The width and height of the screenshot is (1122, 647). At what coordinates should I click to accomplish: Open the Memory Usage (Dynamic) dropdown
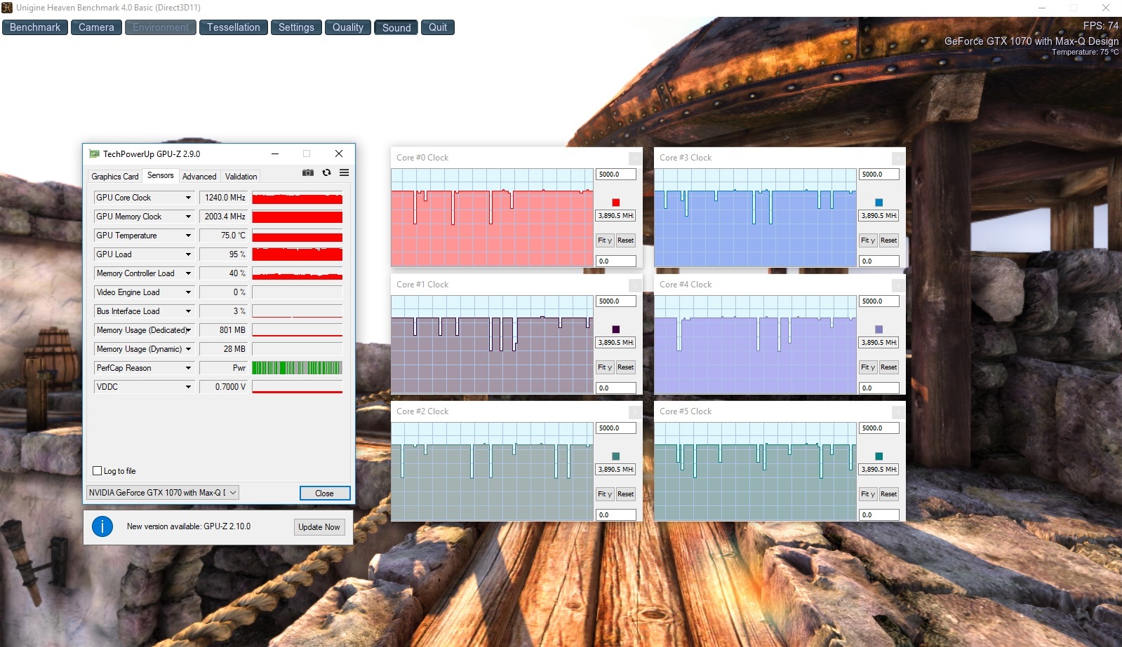[x=188, y=349]
